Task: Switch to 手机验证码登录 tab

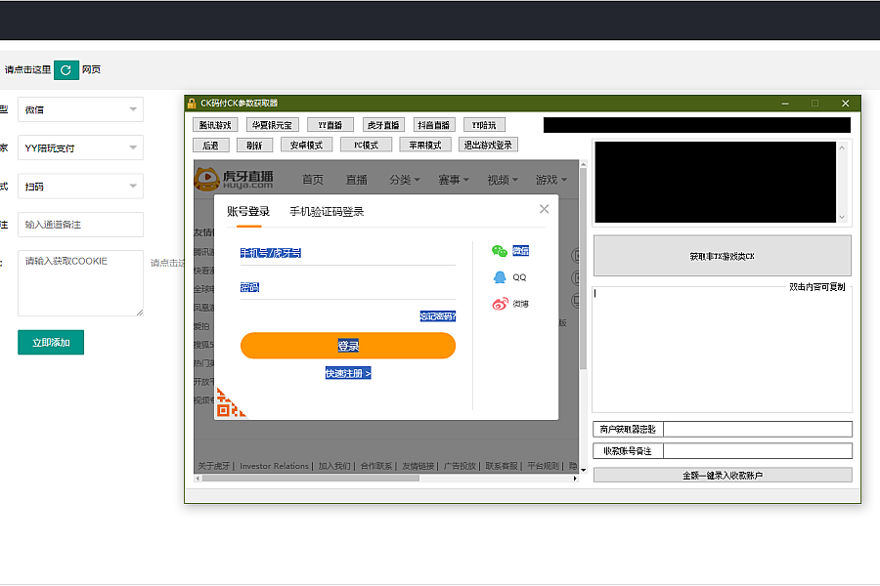Action: point(327,211)
